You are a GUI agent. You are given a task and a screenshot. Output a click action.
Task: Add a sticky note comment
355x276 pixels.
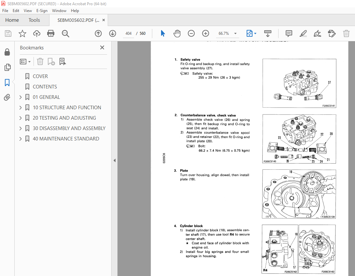pos(289,33)
